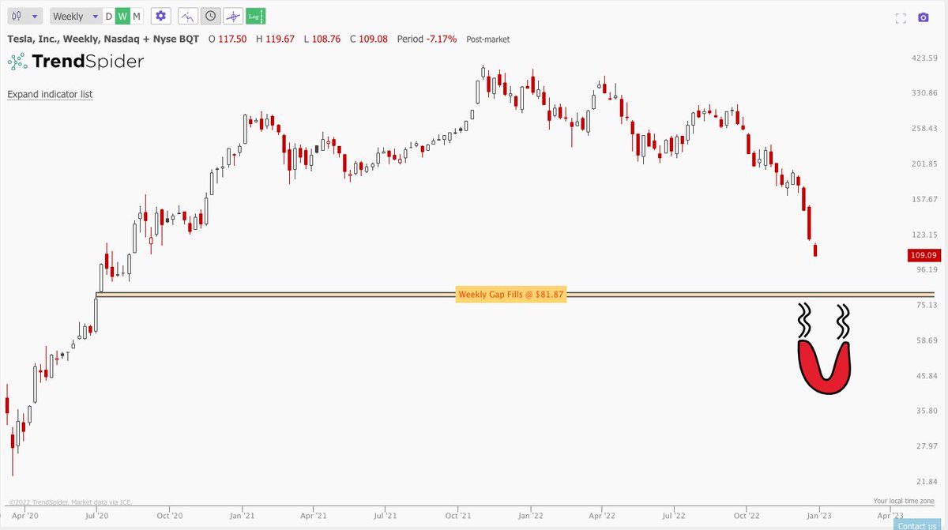The width and height of the screenshot is (948, 530).
Task: Switch to the daily D timeframe
Action: [109, 16]
